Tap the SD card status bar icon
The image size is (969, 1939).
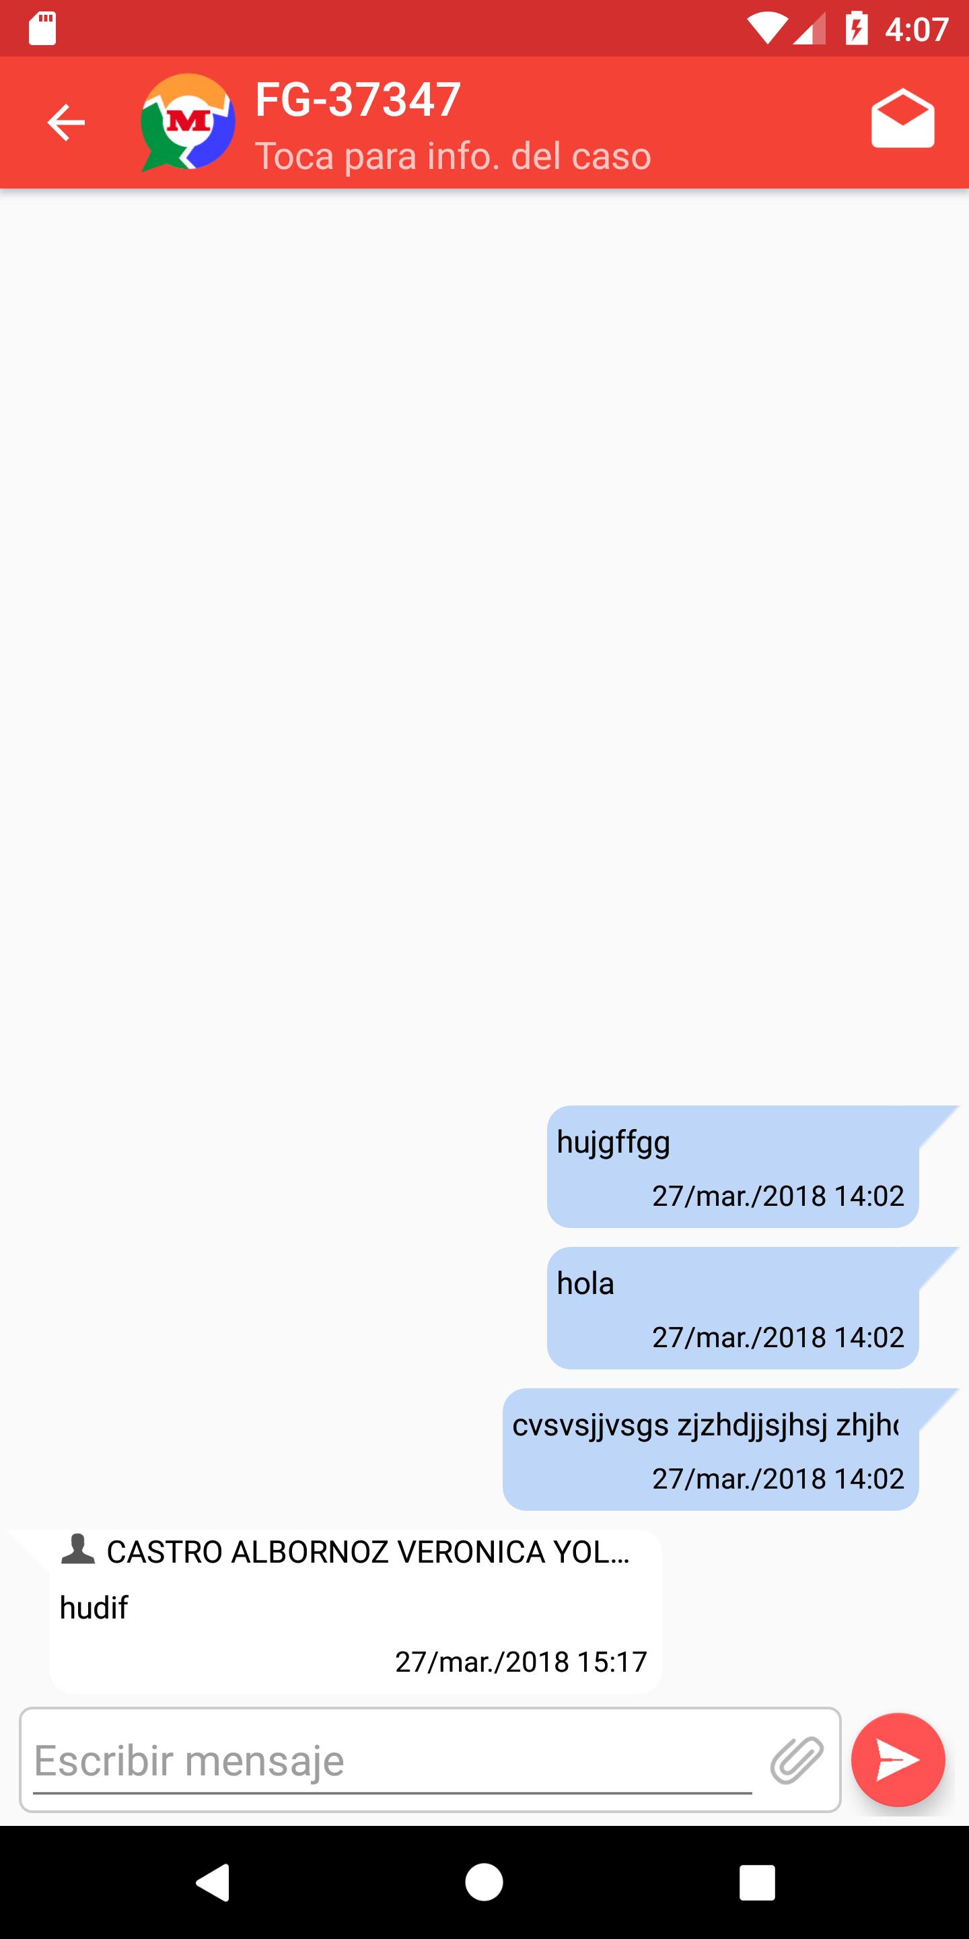click(x=42, y=28)
